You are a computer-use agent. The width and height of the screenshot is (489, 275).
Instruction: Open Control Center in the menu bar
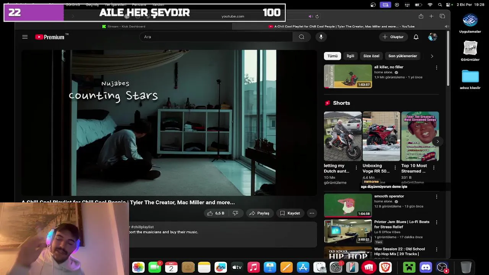pyautogui.click(x=449, y=5)
